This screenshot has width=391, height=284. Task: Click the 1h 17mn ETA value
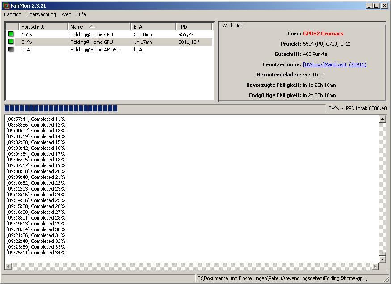pos(143,42)
